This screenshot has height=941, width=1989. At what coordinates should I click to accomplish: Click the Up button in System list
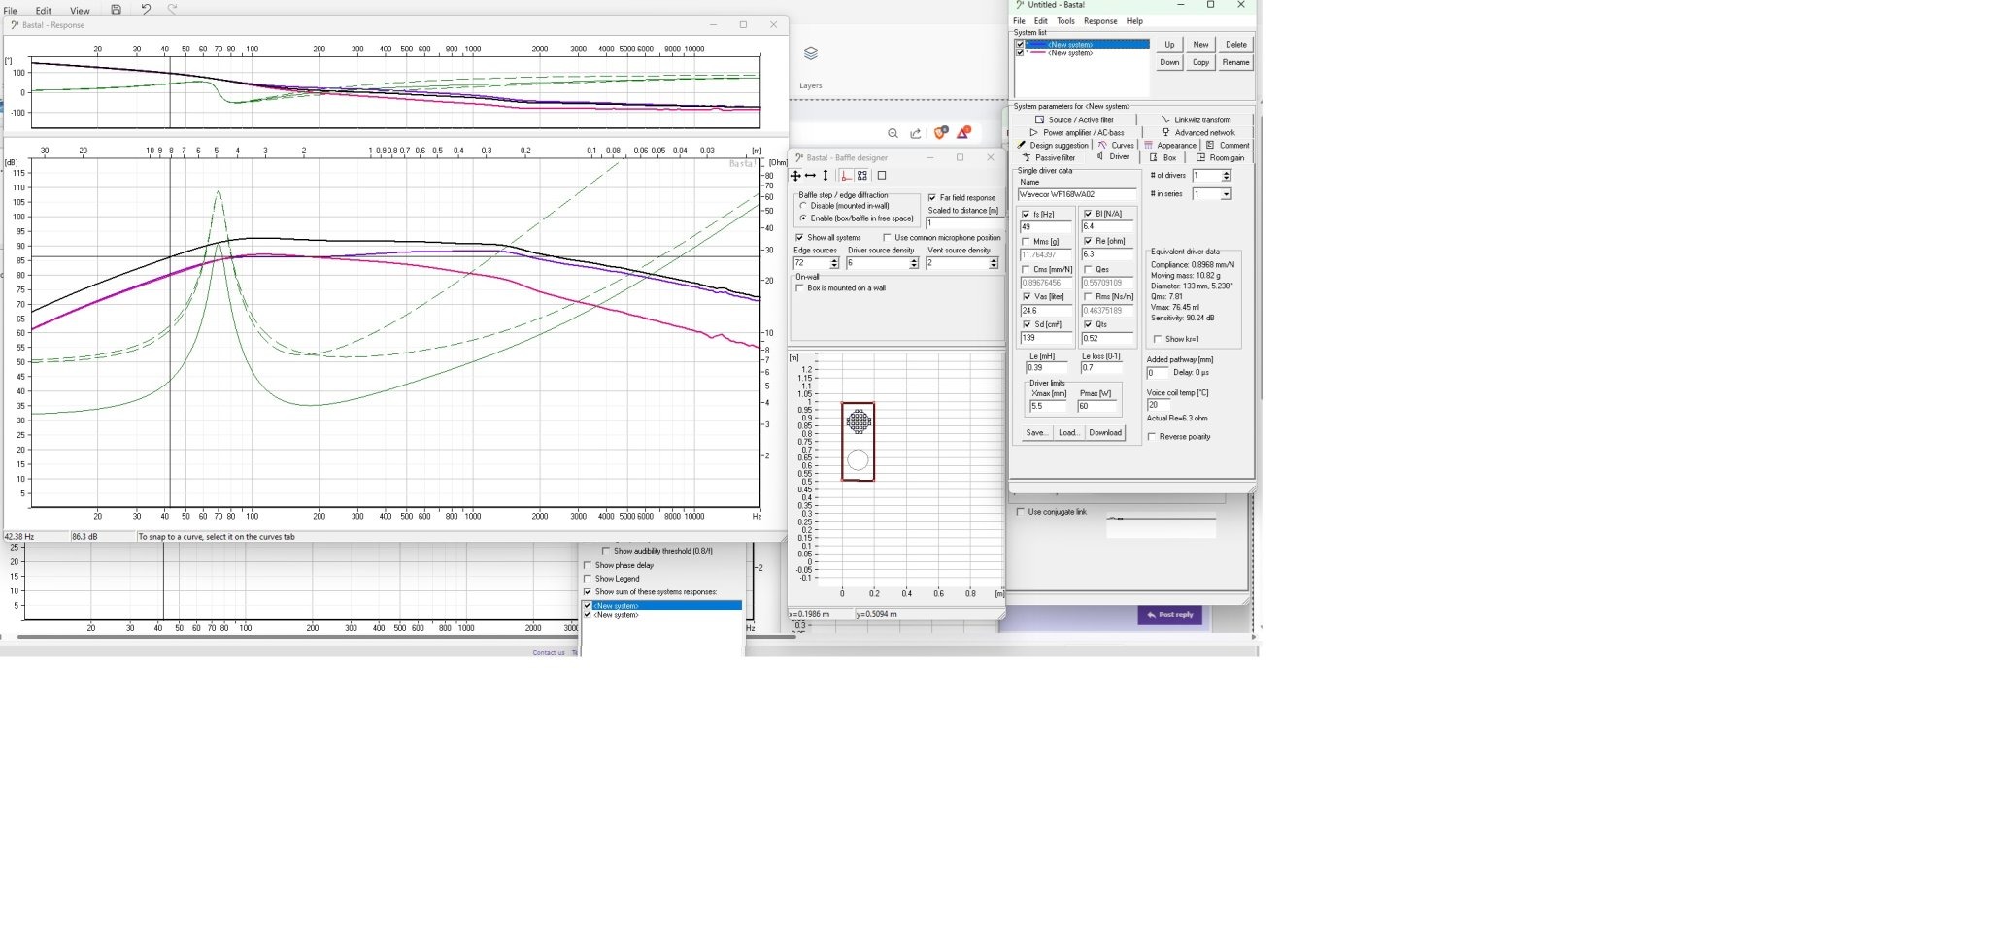[1169, 45]
